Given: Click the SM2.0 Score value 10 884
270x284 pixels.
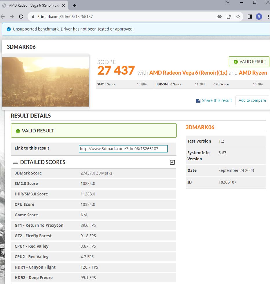Looking at the screenshot, I should [x=142, y=84].
